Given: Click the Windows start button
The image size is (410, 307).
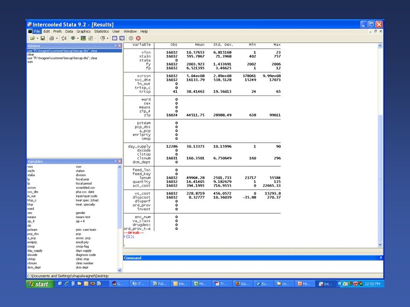Looking at the screenshot, I should tap(40, 284).
